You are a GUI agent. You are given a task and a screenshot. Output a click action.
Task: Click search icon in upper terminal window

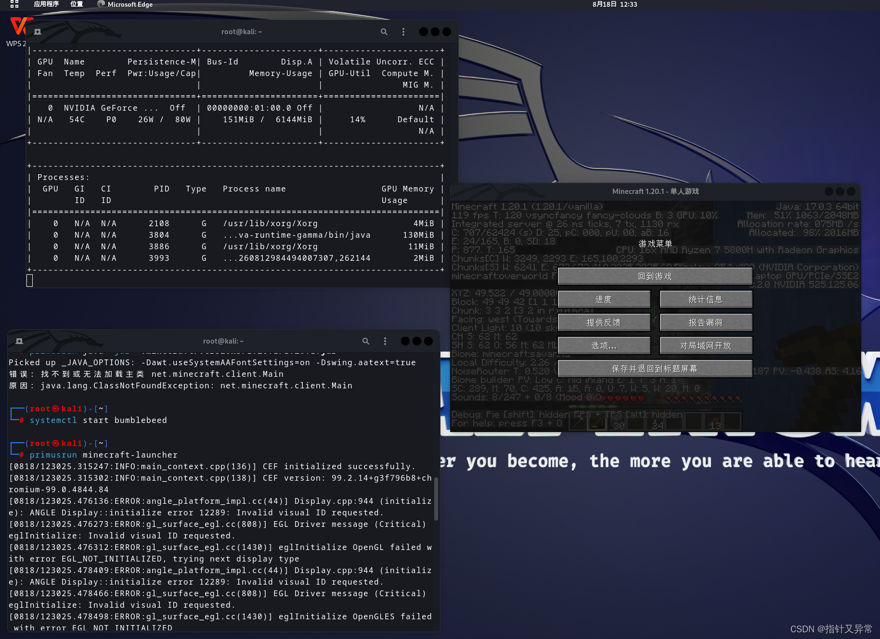click(384, 32)
